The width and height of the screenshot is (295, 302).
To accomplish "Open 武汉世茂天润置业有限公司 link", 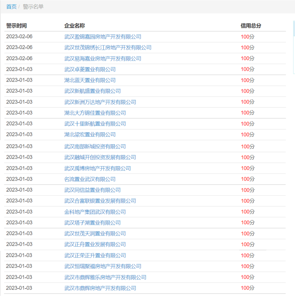I will click(95, 233).
